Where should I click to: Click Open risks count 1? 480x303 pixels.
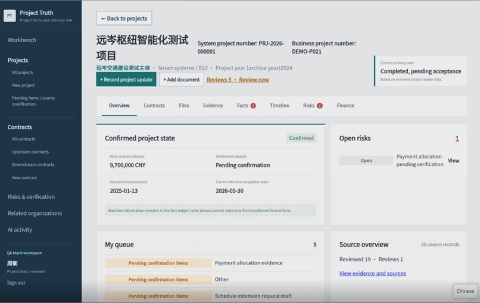tap(457, 139)
